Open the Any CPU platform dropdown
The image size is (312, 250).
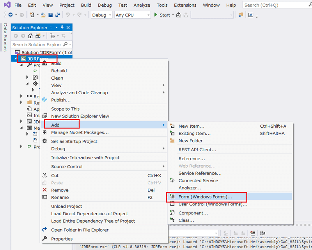(133, 15)
